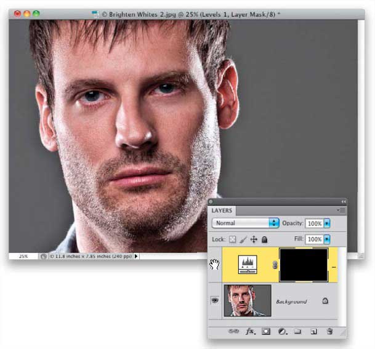
Task: Click the Link Layers icon
Action: [233, 331]
